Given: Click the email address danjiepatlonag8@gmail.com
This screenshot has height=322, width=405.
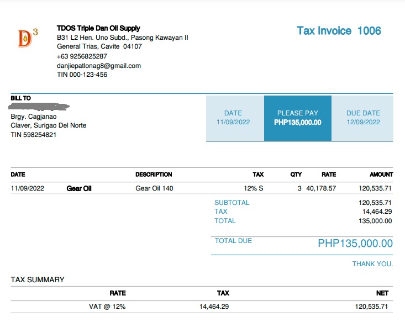Looking at the screenshot, I should (x=98, y=66).
